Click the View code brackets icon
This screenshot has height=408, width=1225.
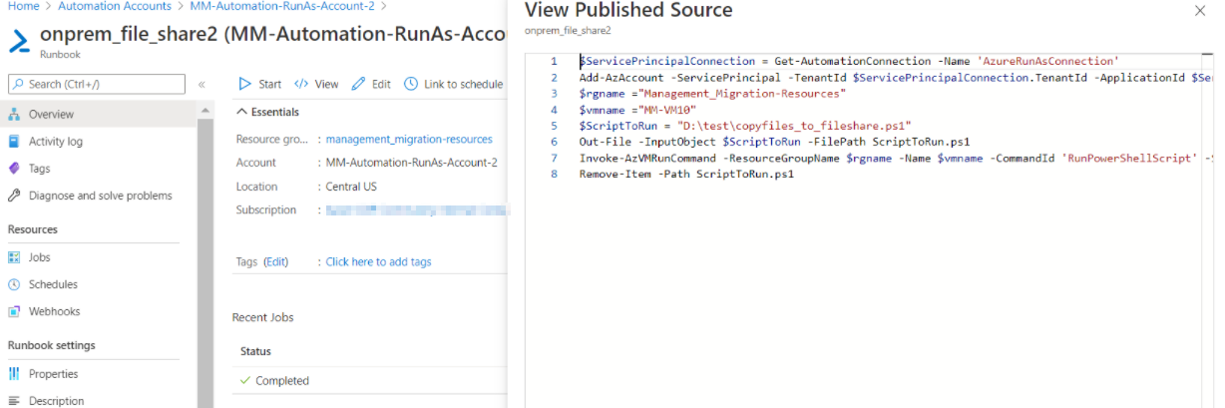[301, 85]
